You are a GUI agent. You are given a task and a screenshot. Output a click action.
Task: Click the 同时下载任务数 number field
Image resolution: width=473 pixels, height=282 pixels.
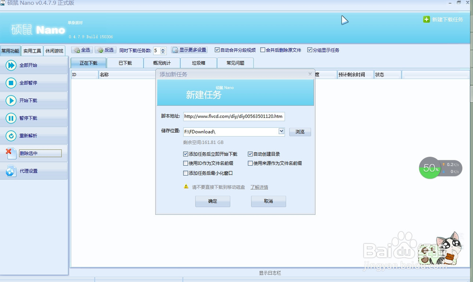pos(157,51)
